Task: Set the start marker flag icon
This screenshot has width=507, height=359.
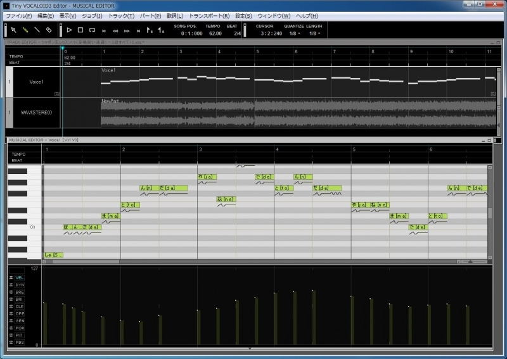Action: (150, 30)
